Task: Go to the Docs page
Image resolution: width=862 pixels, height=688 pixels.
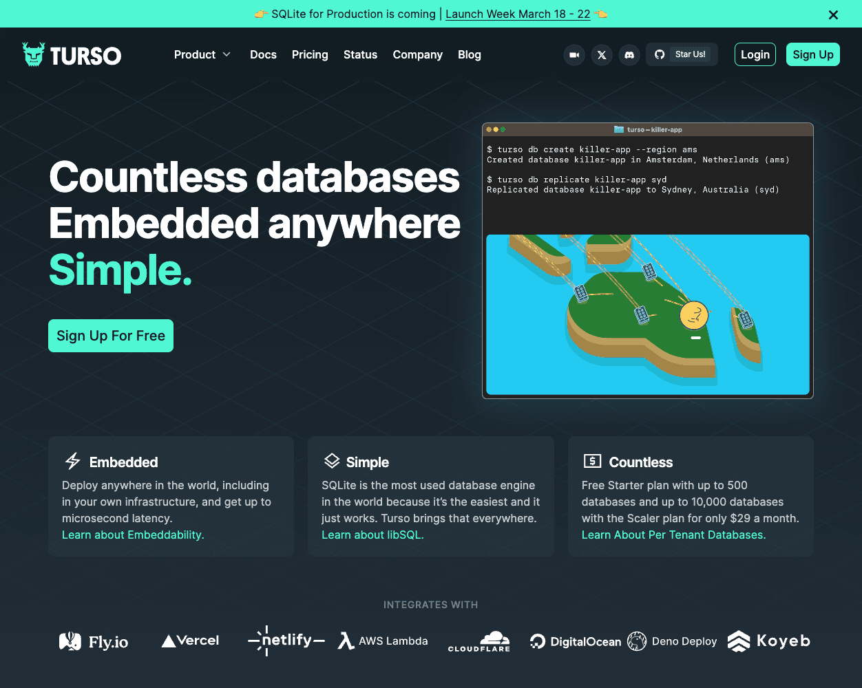Action: (x=263, y=54)
